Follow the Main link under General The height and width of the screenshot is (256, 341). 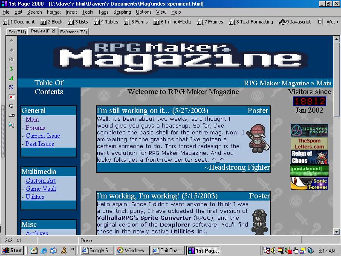32,119
